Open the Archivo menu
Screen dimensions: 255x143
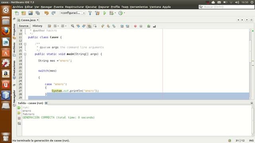[18, 7]
